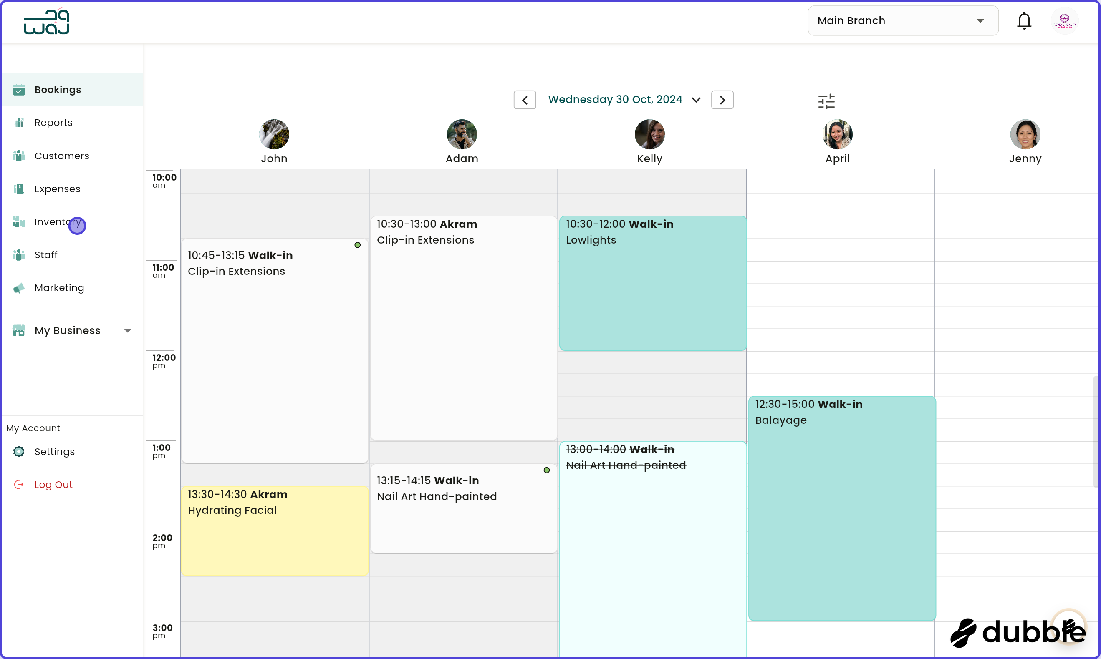Click the Bookings calendar icon
Viewport: 1101px width, 659px height.
pos(19,90)
